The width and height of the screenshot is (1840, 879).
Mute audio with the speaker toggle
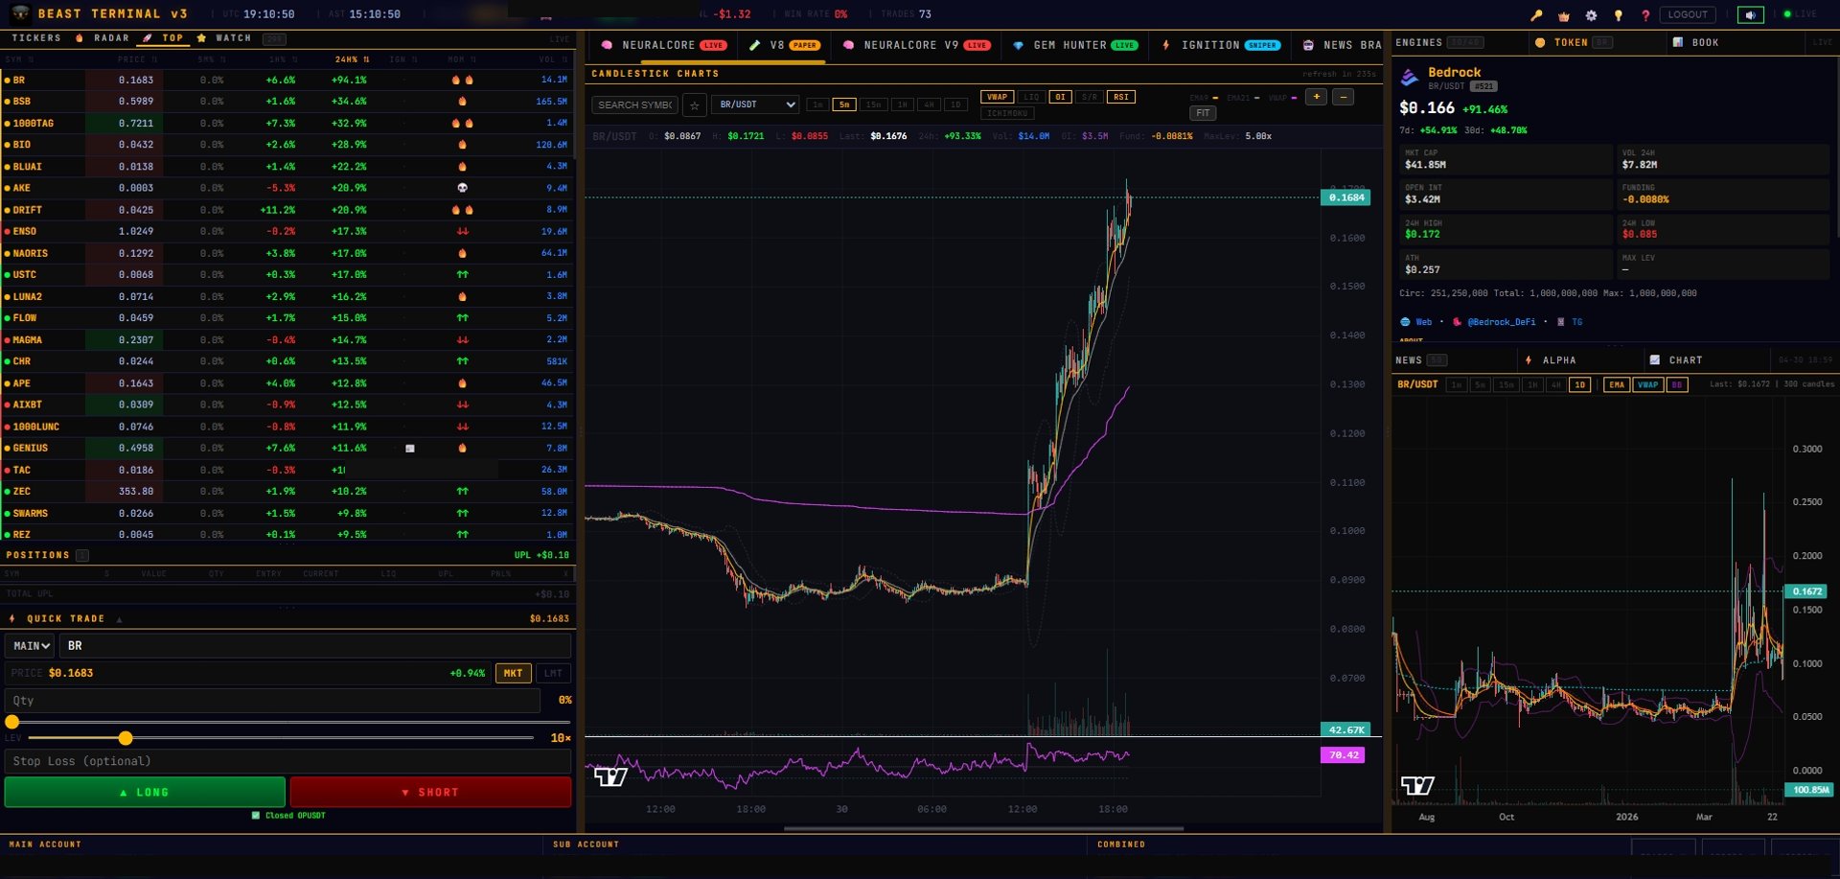tap(1751, 13)
